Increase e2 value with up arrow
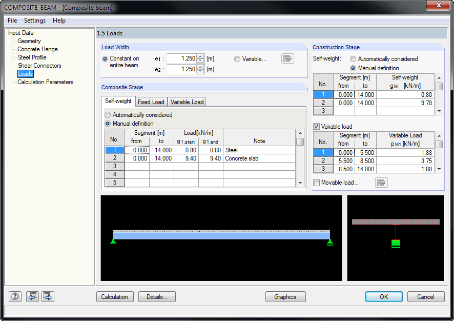Screen dimensions: 454x321 [x=200, y=67]
